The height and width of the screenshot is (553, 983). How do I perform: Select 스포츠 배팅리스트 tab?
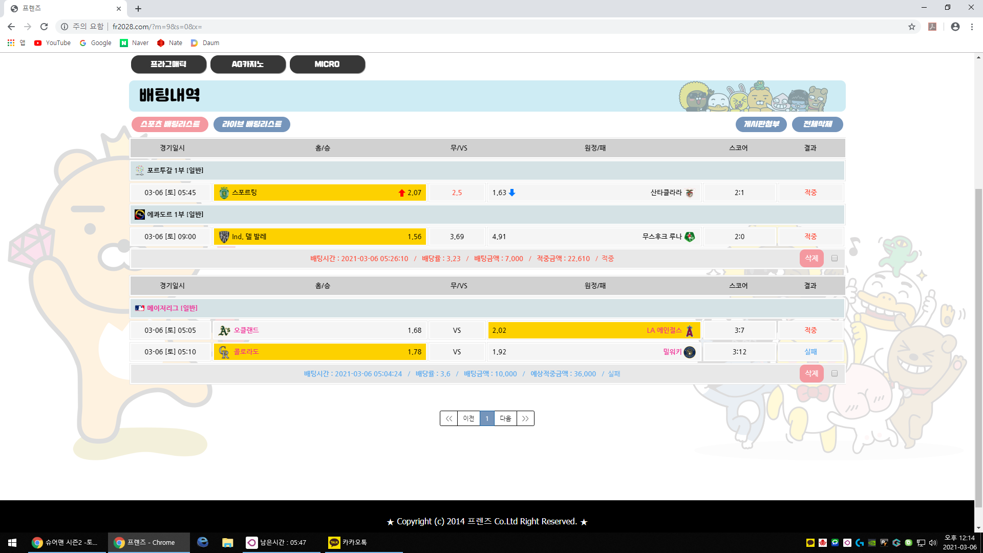[x=170, y=124]
